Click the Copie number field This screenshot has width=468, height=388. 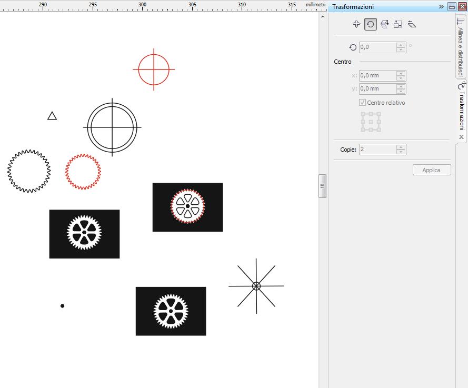[x=378, y=149]
